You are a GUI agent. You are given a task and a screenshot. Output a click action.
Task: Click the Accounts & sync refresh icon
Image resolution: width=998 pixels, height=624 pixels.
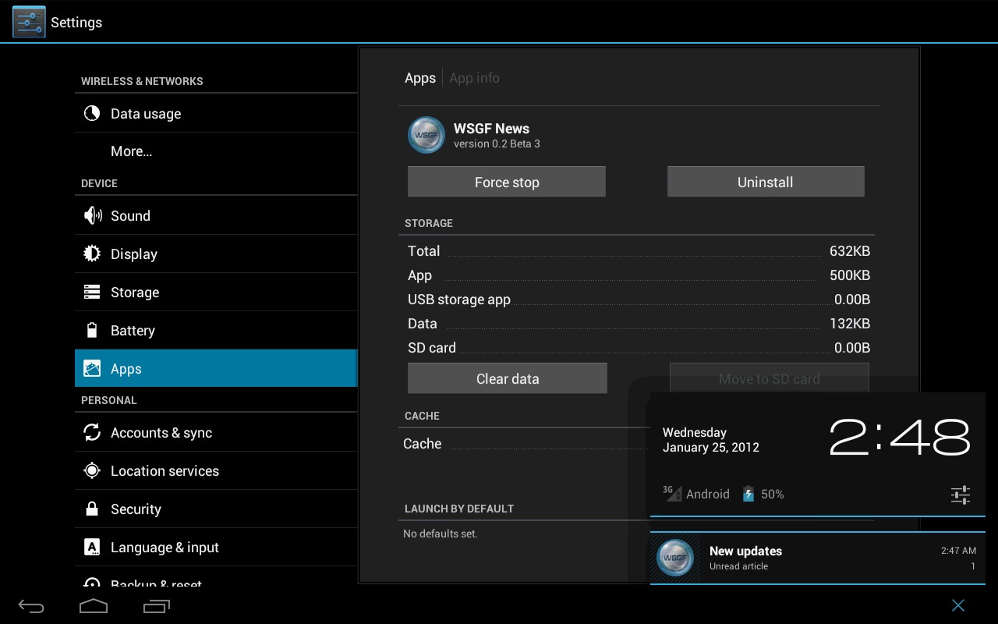[x=92, y=432]
